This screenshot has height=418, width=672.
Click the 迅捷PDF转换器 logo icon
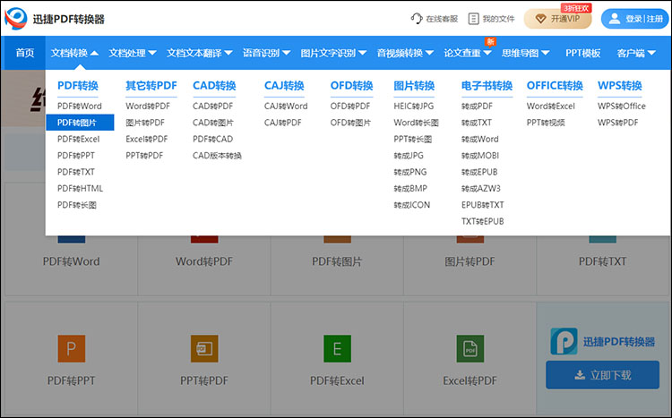(x=15, y=19)
